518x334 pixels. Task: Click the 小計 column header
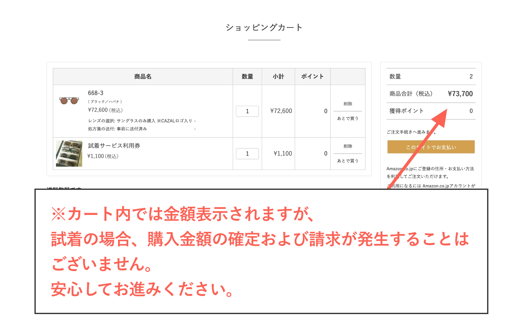click(x=278, y=76)
